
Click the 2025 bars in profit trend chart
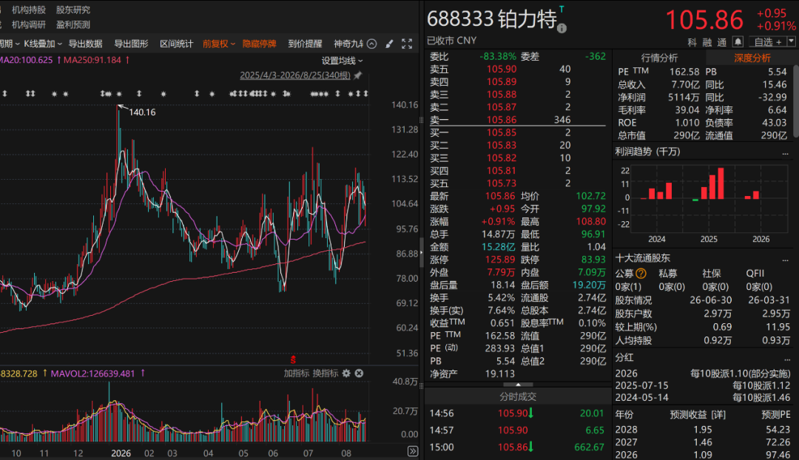click(x=709, y=183)
